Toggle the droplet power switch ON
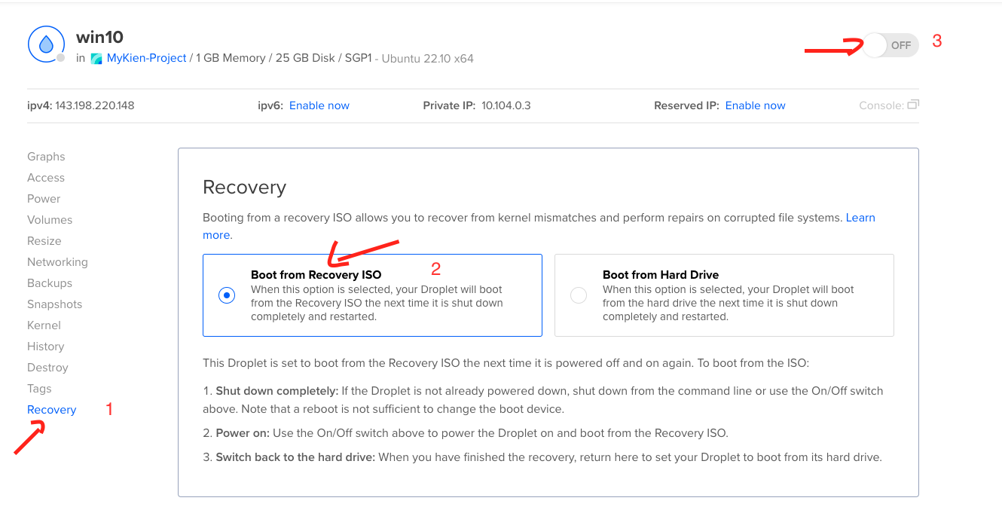1002x513 pixels. [x=891, y=45]
